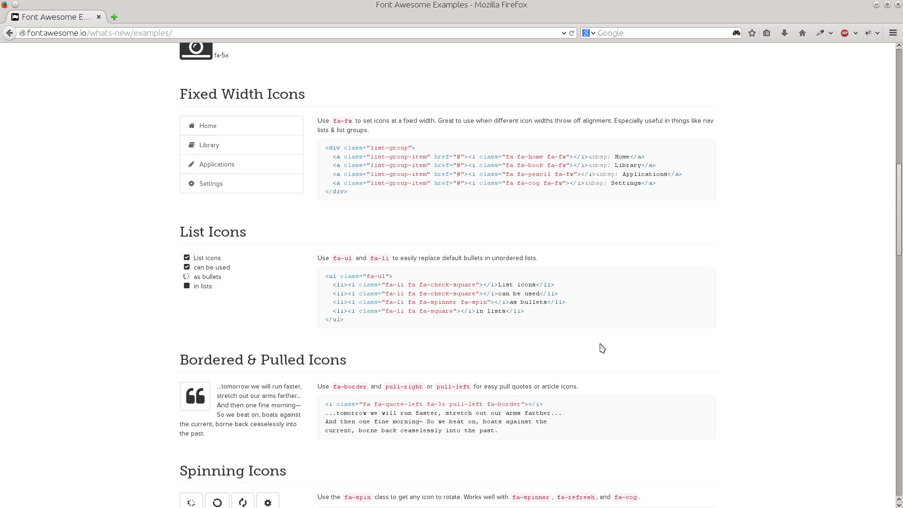
Task: Click the pencil icon beside Applications
Action: [191, 164]
